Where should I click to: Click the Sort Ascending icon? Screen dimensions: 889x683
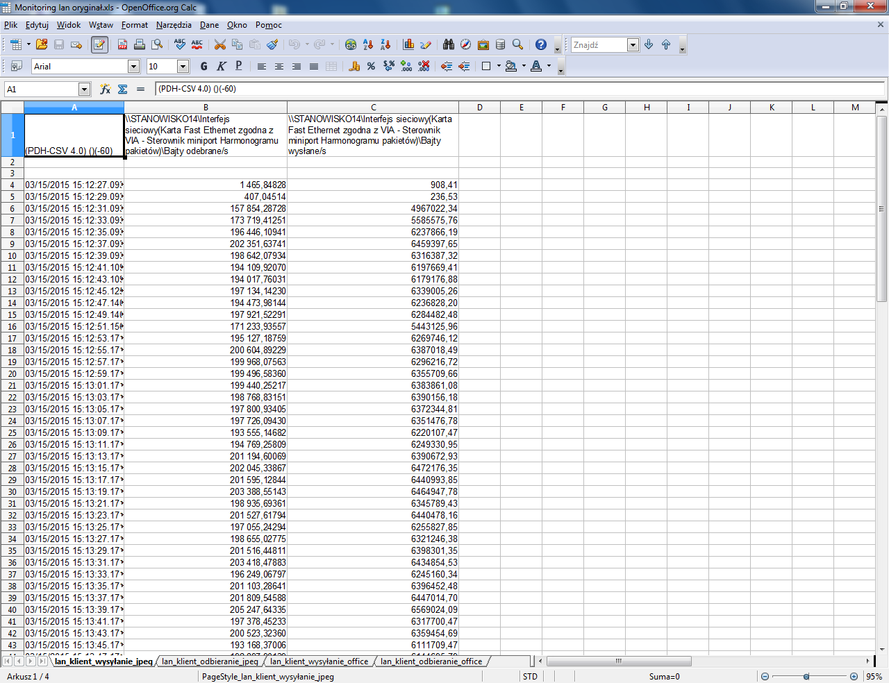tap(368, 44)
